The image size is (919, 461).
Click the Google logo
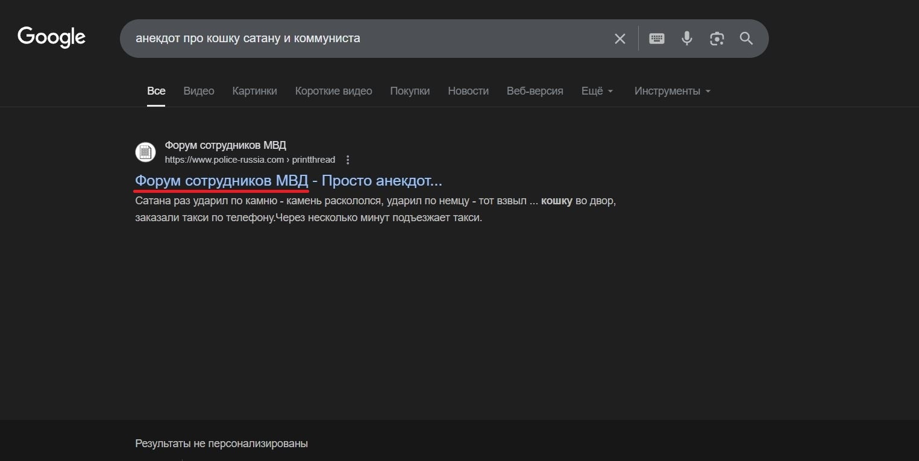52,37
